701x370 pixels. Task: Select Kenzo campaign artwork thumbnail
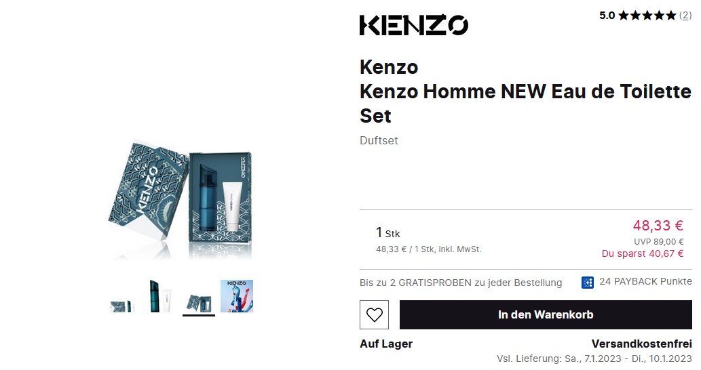237,296
